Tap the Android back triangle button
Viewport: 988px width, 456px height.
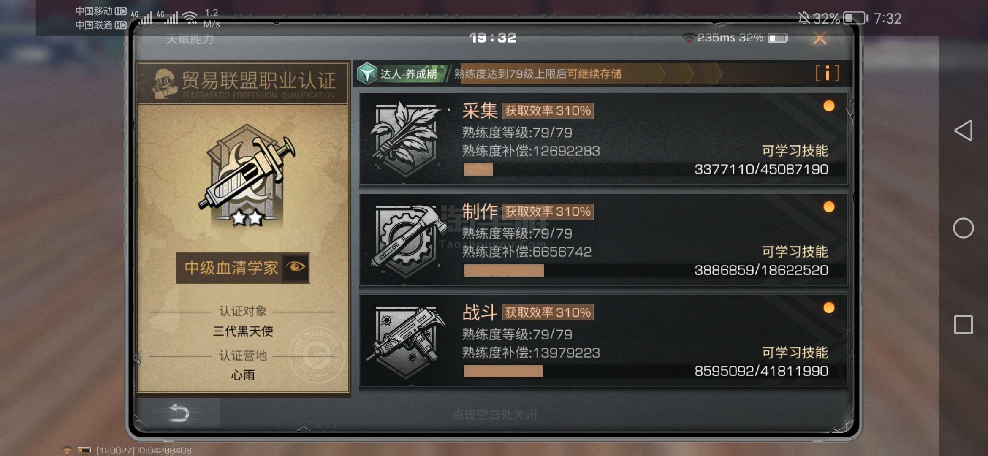tap(963, 130)
